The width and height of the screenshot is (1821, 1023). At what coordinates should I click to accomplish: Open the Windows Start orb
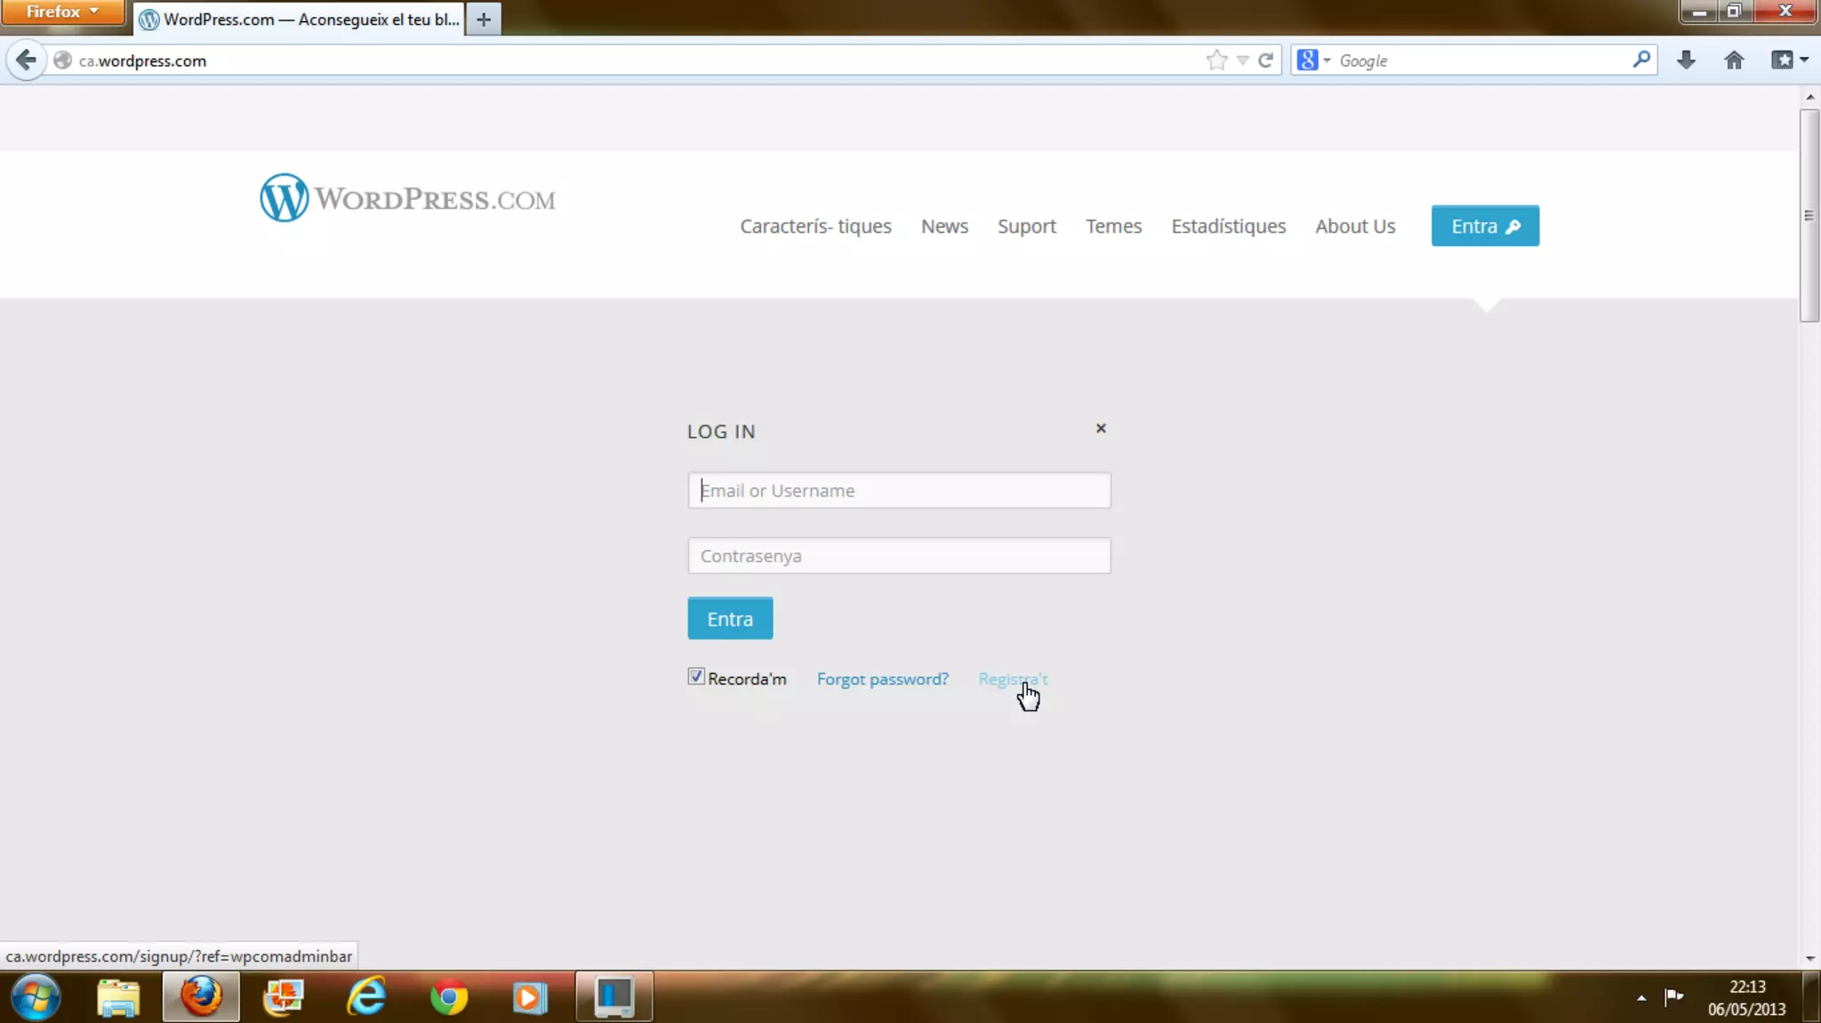pos(36,996)
